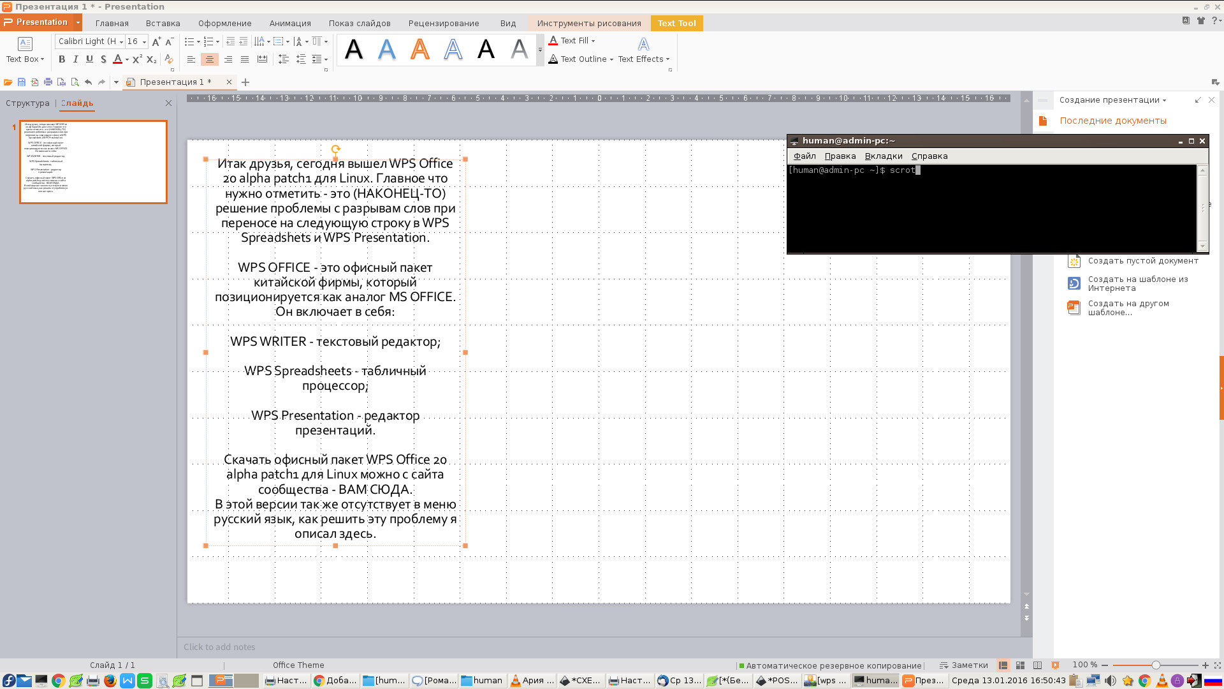This screenshot has height=689, width=1224.
Task: Switch to slide sorter view
Action: [x=1020, y=665]
